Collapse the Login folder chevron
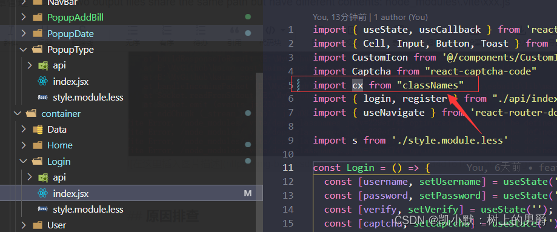The height and width of the screenshot is (232, 557). pyautogui.click(x=24, y=161)
